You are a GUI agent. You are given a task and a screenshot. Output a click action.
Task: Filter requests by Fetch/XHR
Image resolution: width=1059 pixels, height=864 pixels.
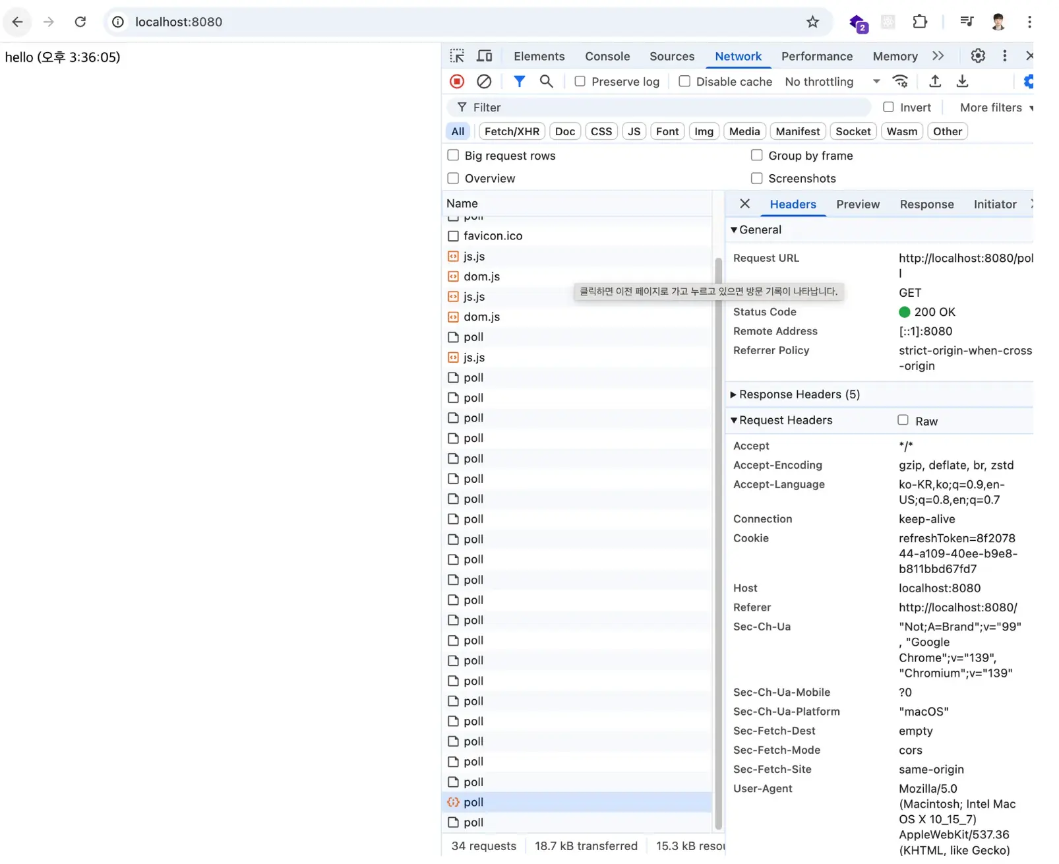512,131
